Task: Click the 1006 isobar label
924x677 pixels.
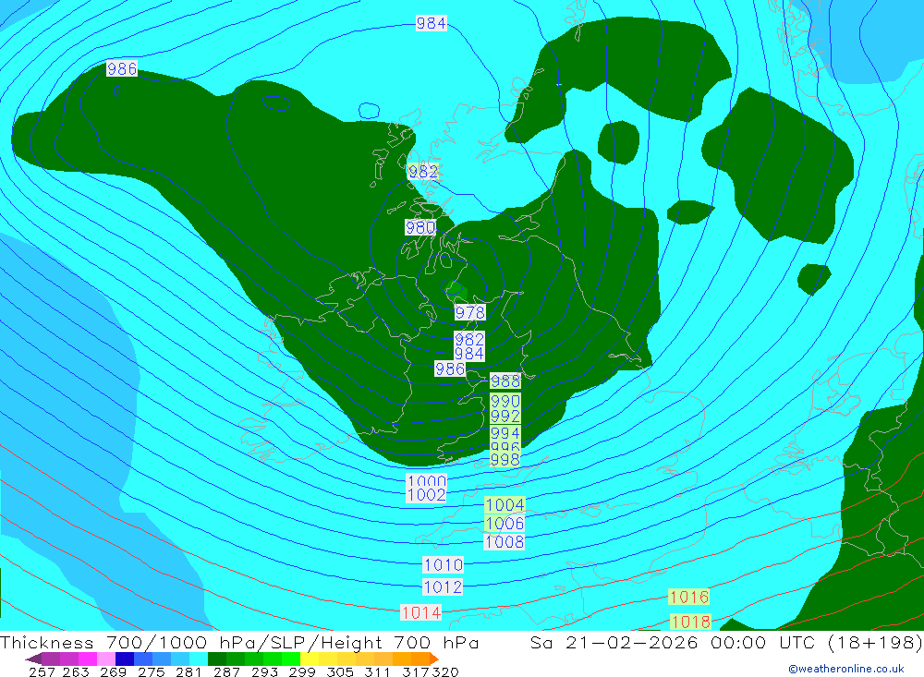Action: [x=505, y=523]
